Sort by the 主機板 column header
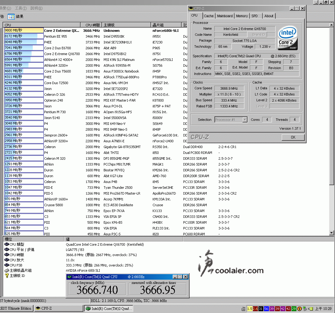The image size is (335, 313). [126, 25]
